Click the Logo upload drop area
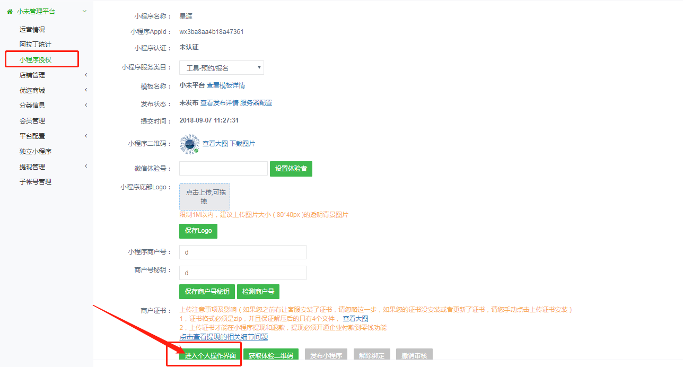 (x=205, y=197)
